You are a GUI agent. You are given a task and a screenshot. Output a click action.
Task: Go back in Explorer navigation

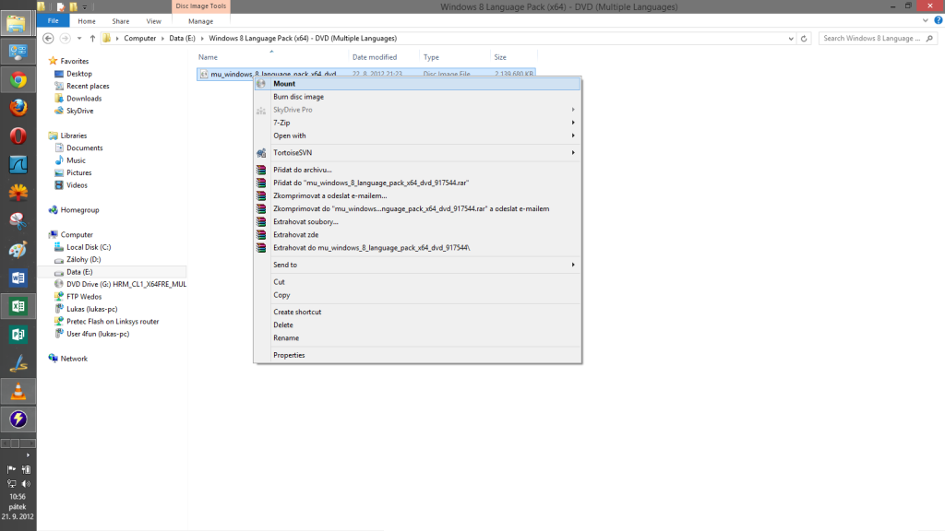48,38
